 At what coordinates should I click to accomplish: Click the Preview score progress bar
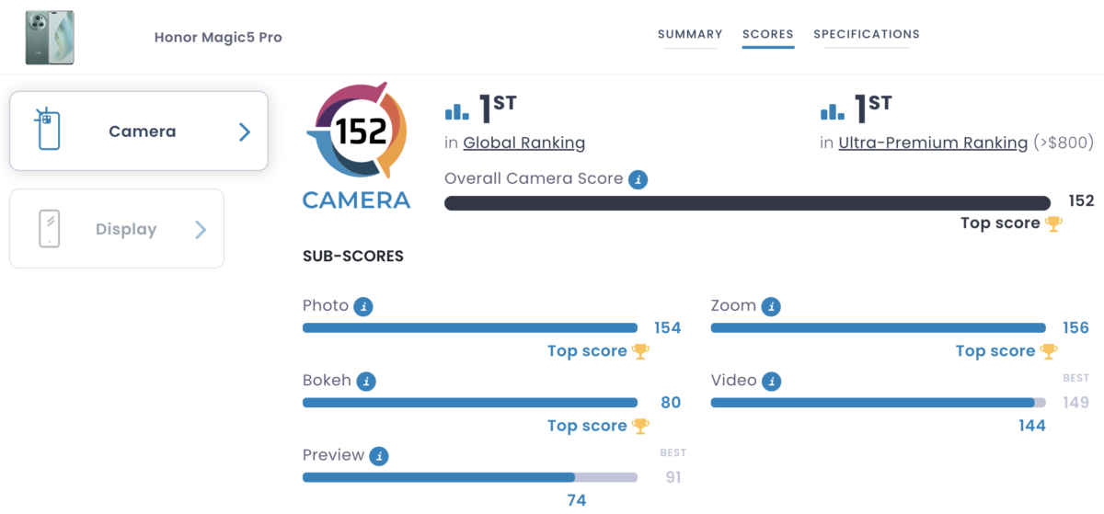point(469,477)
